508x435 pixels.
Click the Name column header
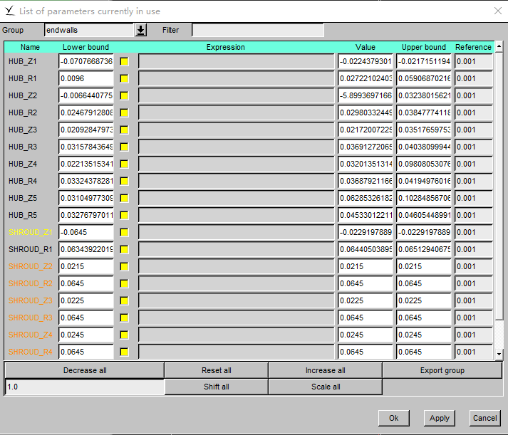30,47
